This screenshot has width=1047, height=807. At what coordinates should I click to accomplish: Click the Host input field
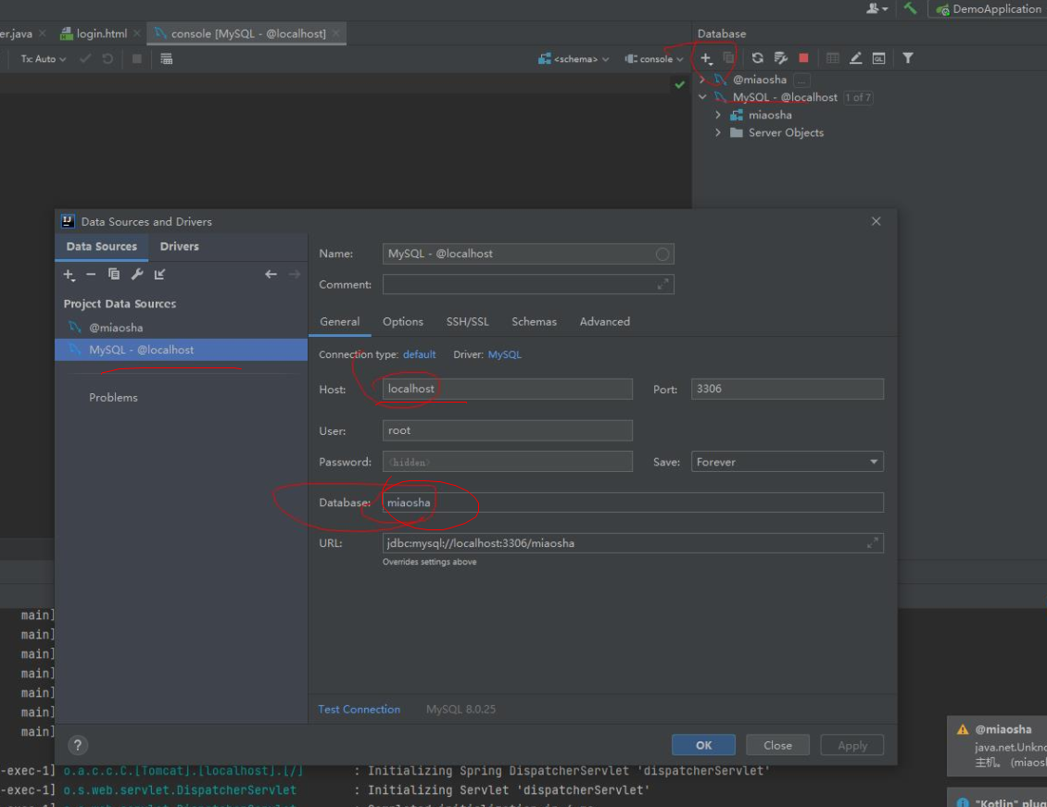click(x=508, y=389)
